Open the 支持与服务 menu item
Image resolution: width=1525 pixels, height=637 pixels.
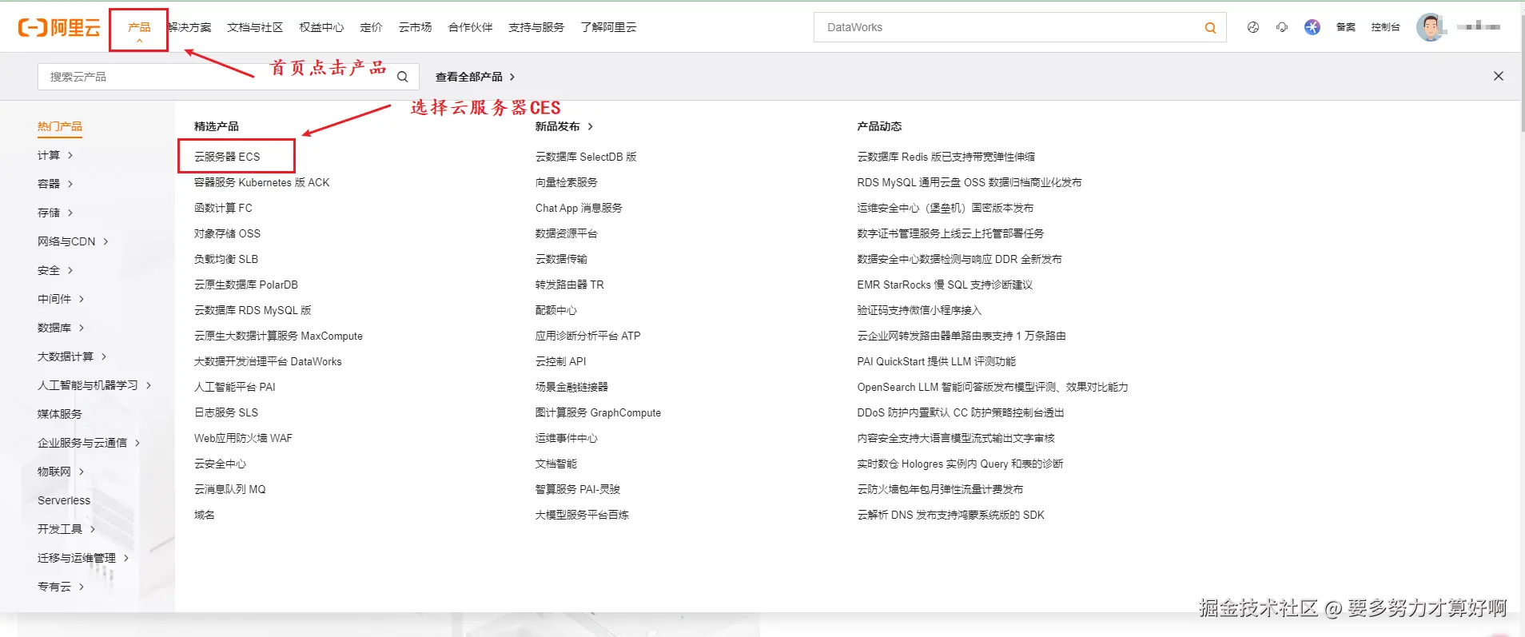click(x=536, y=28)
